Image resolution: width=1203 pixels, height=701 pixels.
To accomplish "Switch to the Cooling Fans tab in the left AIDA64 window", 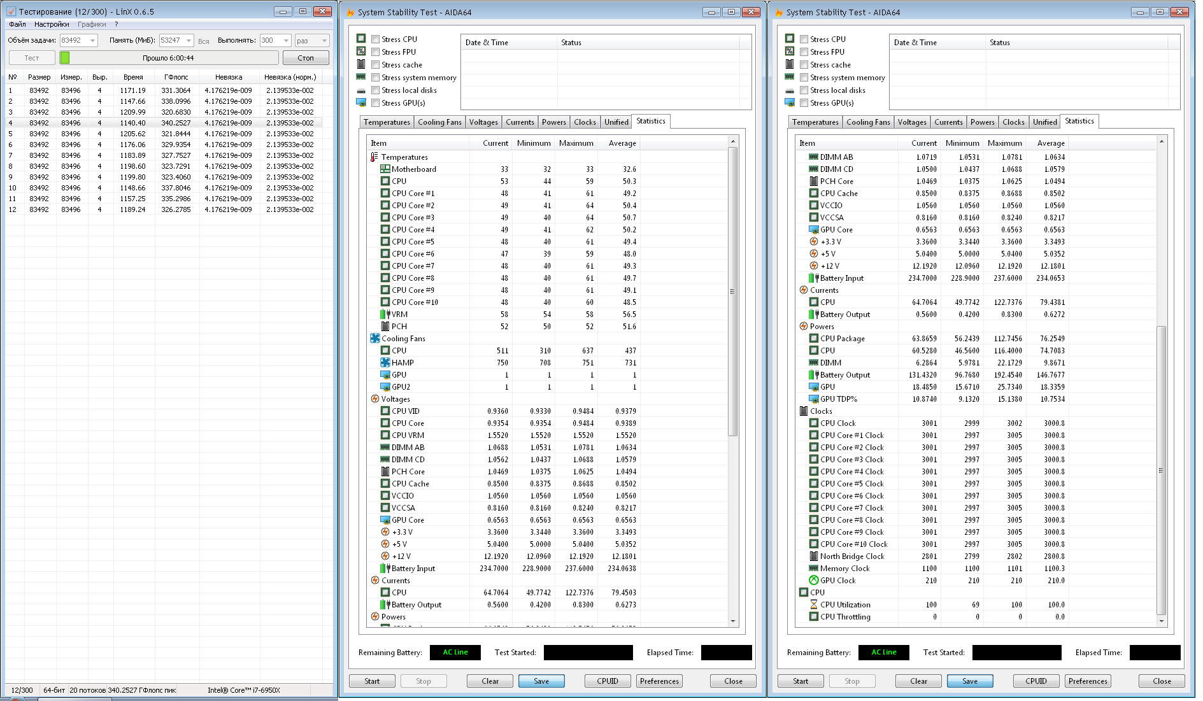I will coord(439,122).
